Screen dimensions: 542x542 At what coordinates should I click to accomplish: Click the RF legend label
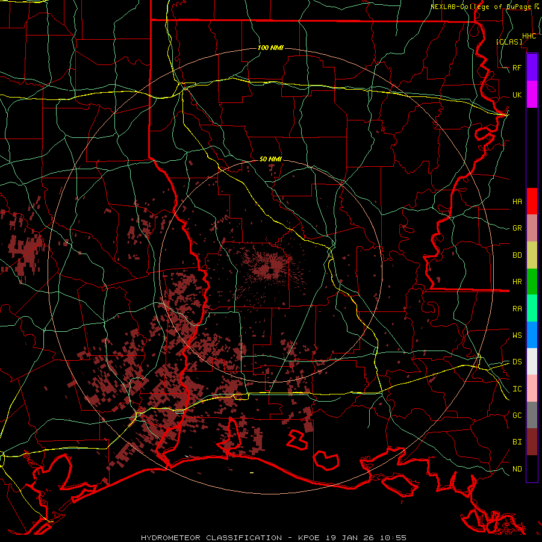pos(517,68)
